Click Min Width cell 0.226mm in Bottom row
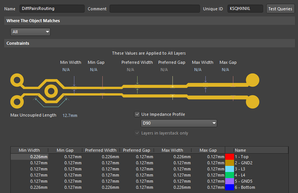 tap(29, 187)
